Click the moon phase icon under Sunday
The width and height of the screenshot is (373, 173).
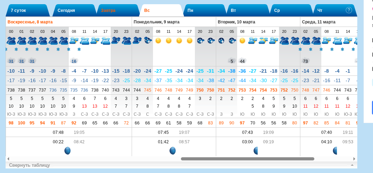click(67, 151)
